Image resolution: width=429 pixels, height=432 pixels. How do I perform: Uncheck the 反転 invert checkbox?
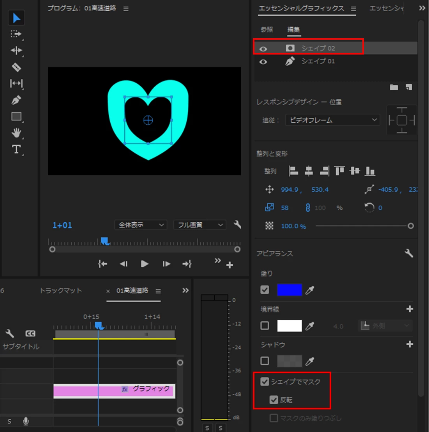point(274,400)
